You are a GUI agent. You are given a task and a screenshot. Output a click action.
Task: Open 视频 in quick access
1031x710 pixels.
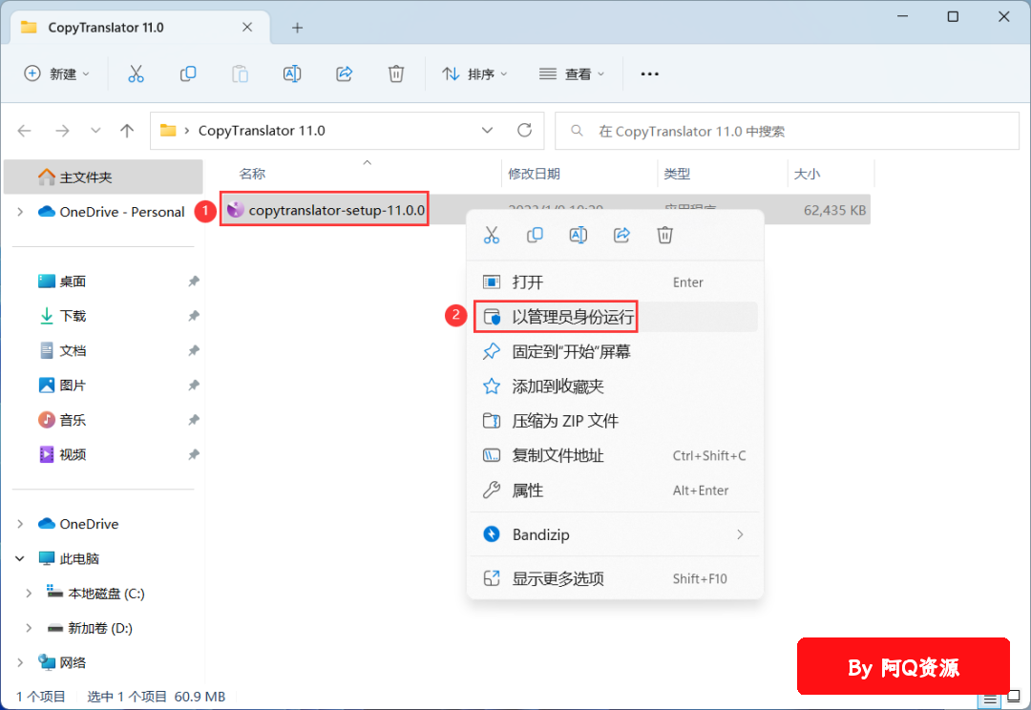[73, 455]
